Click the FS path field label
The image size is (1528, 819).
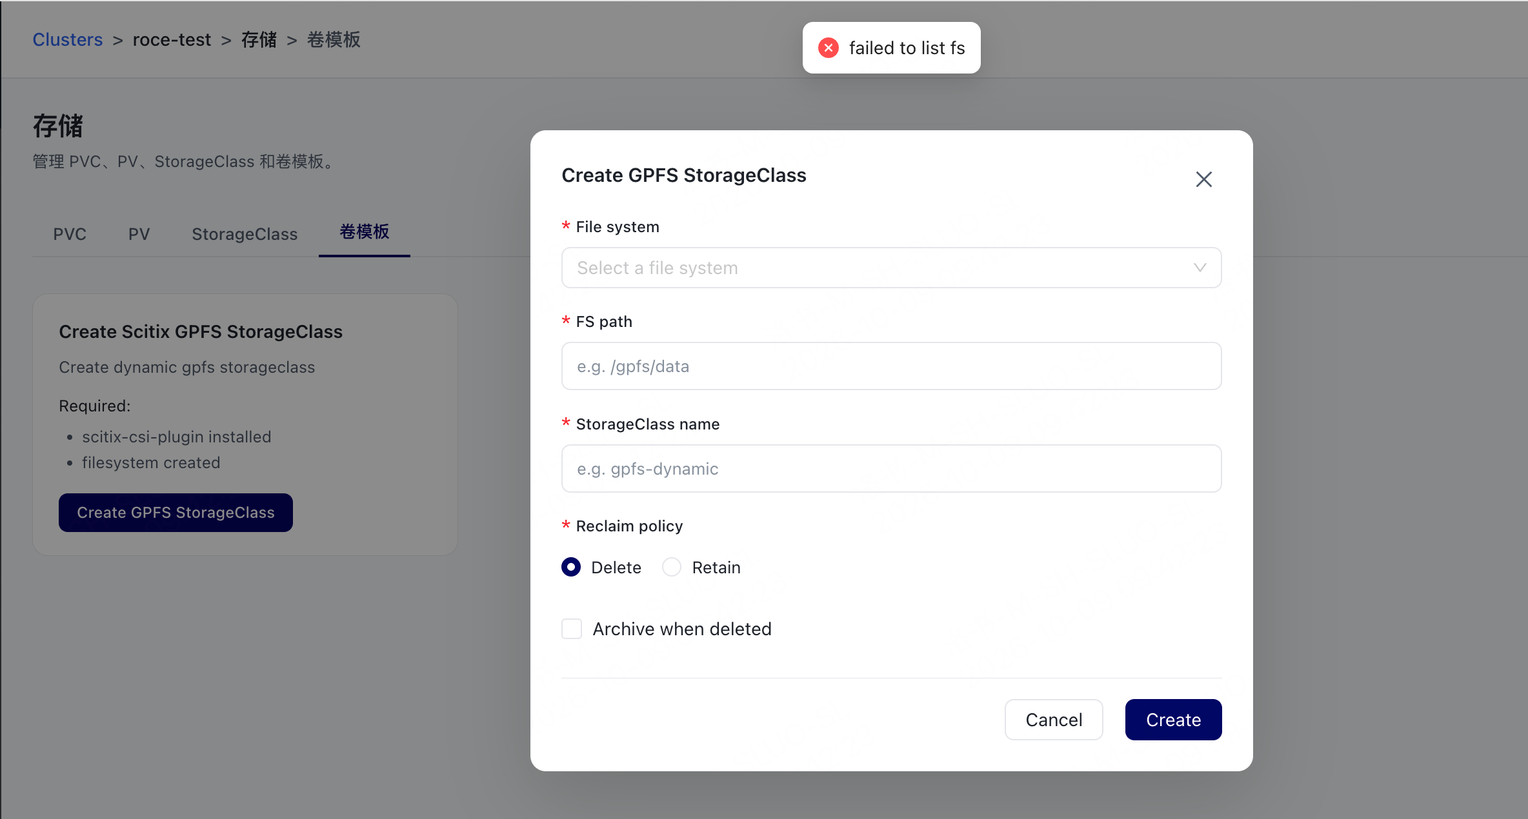(604, 322)
